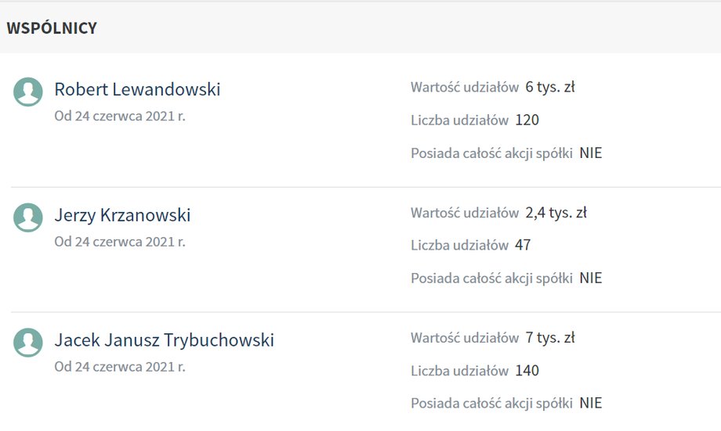
Task: Click share value '7 tys. zł'
Action: pyautogui.click(x=550, y=338)
